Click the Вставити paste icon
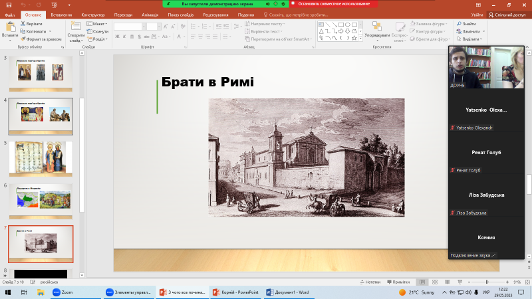 click(9, 28)
